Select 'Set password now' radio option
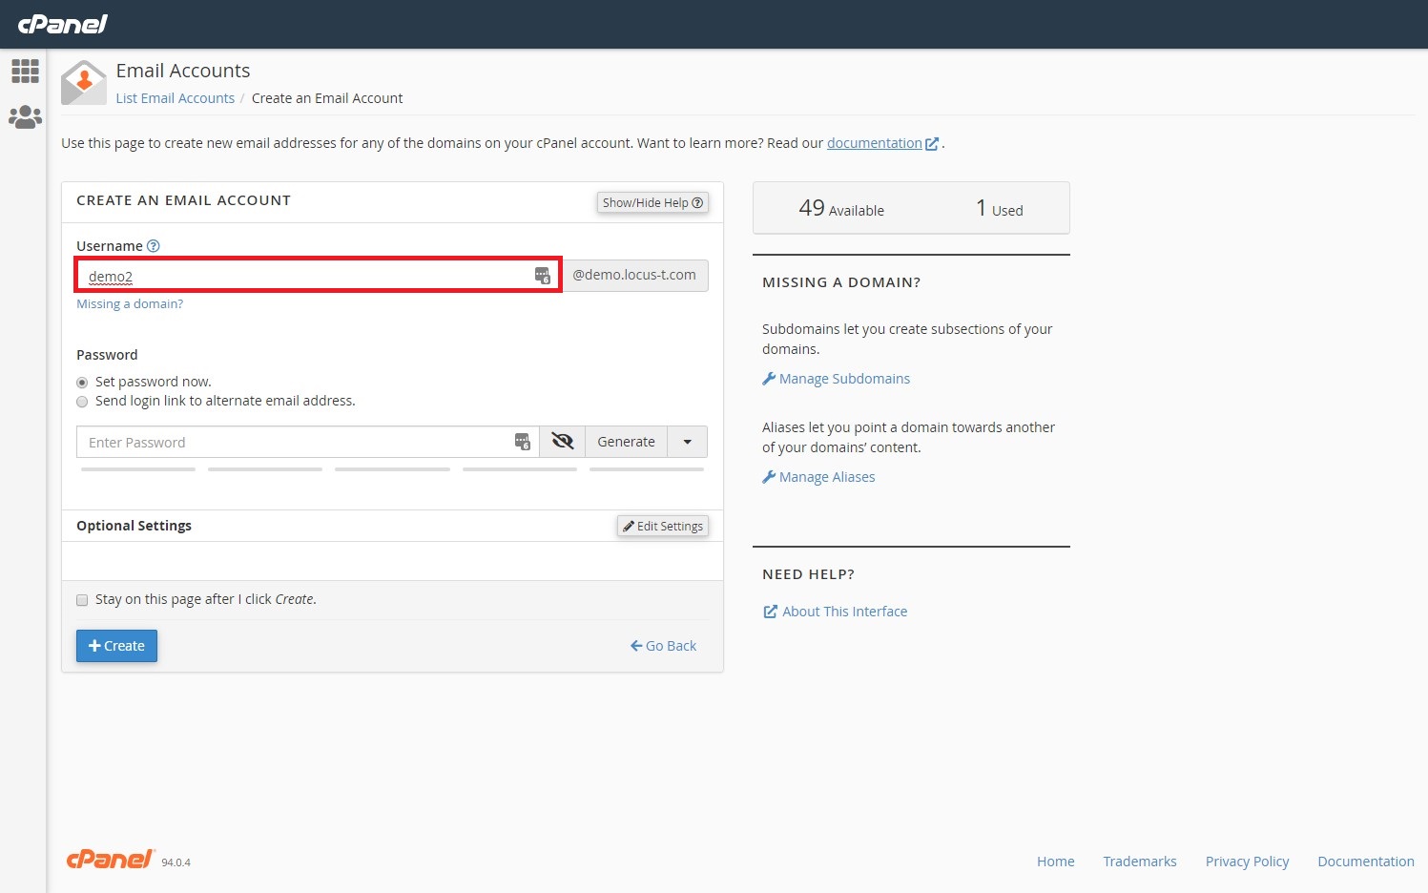 pyautogui.click(x=82, y=383)
